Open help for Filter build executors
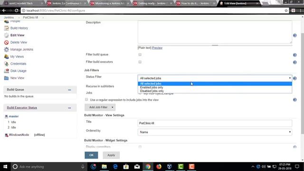This screenshot has height=171, width=304. click(294, 62)
